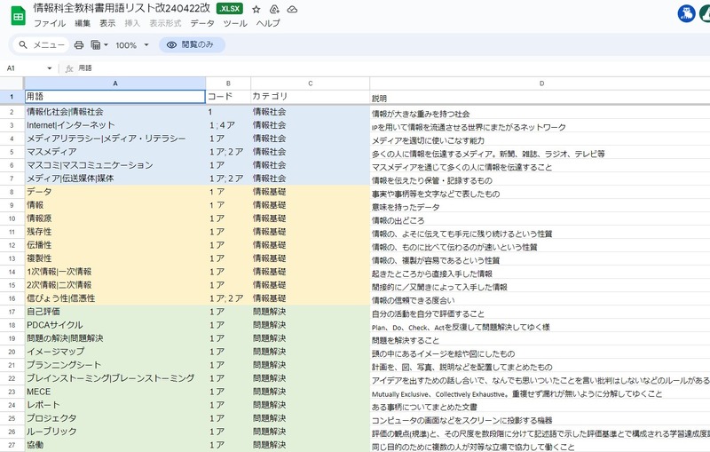Click the filter views icon
710x452 pixels.
[x=96, y=44]
